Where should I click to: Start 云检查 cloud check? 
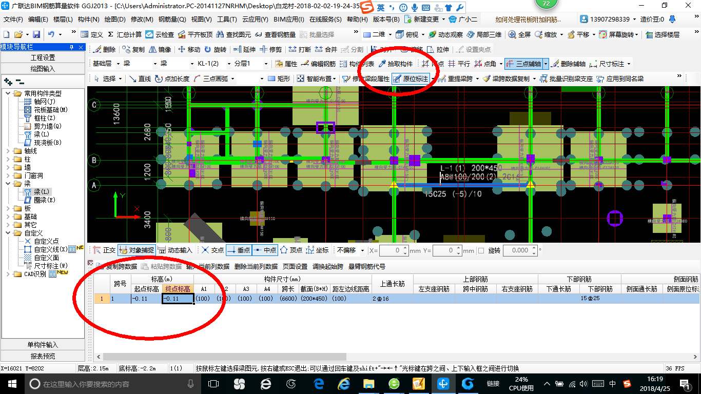click(160, 34)
